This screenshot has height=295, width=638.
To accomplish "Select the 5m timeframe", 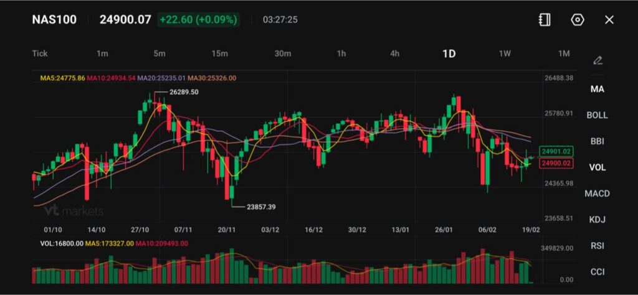I will (159, 54).
